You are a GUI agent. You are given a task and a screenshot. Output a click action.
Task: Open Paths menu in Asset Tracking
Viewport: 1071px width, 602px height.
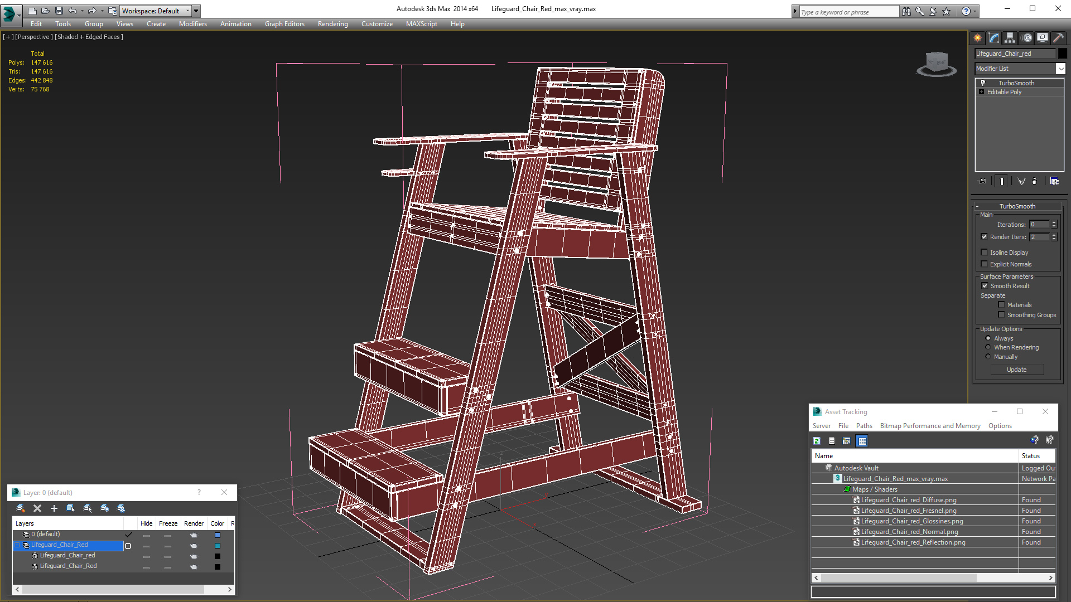(864, 426)
